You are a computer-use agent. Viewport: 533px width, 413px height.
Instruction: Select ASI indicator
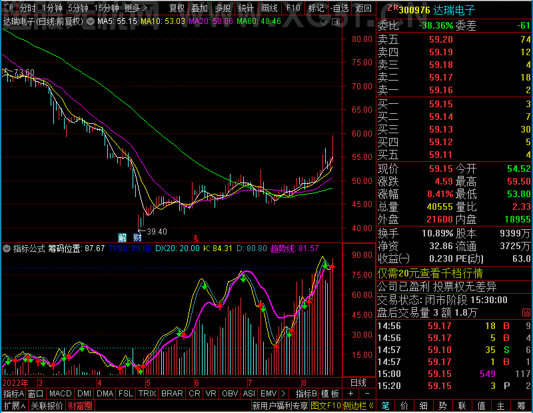pos(249,394)
